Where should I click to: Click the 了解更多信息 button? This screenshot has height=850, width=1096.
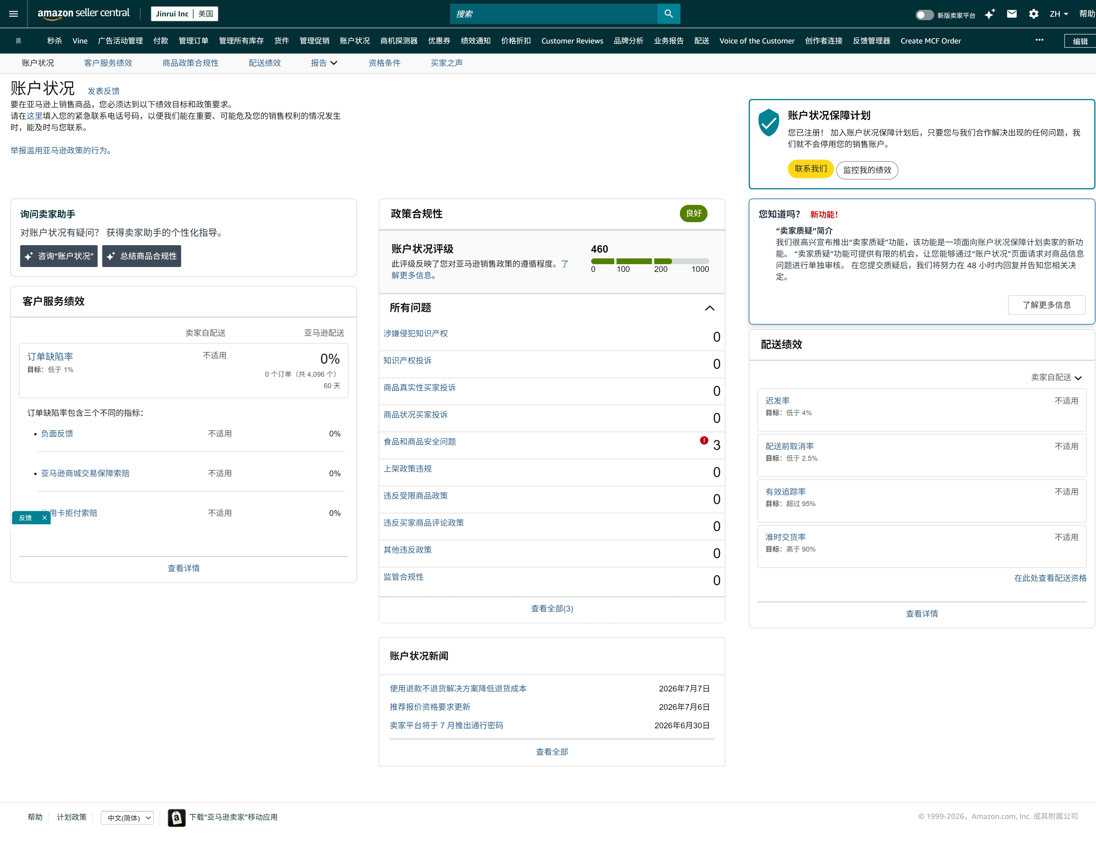pos(1047,305)
